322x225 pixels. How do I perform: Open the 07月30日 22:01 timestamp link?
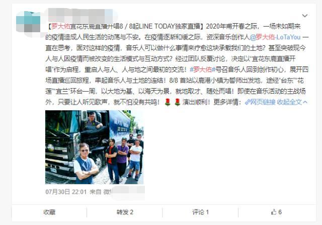tap(66, 192)
